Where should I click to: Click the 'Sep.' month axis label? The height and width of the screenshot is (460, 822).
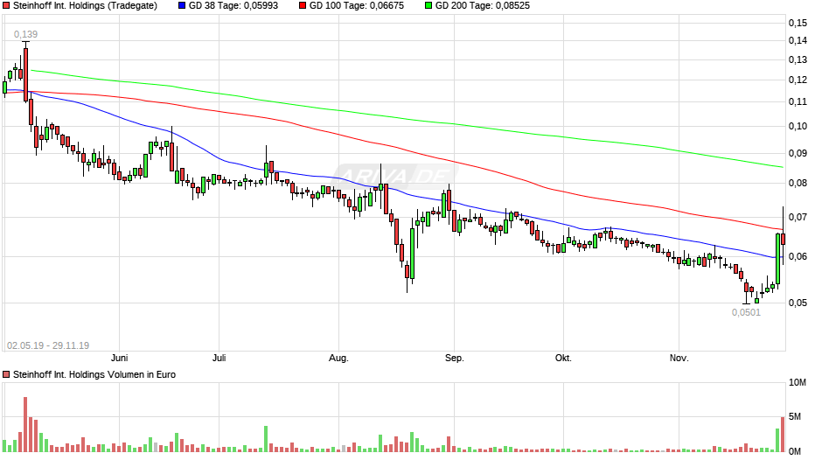tap(455, 358)
